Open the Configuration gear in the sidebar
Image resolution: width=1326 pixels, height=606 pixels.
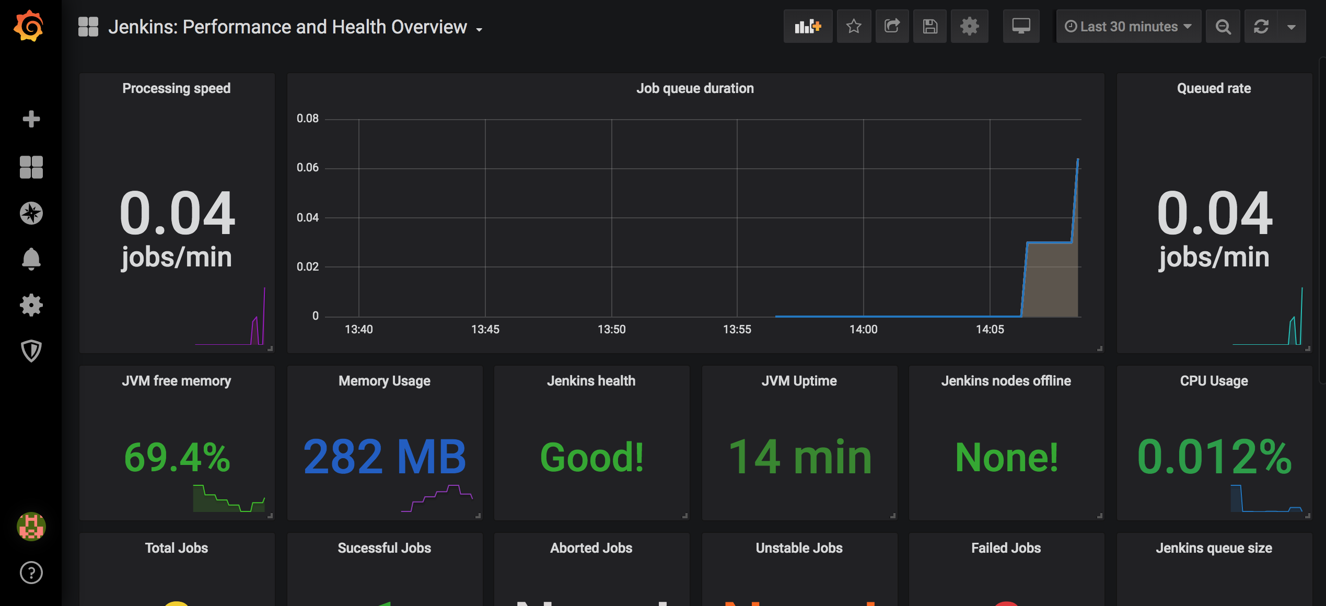click(x=31, y=305)
